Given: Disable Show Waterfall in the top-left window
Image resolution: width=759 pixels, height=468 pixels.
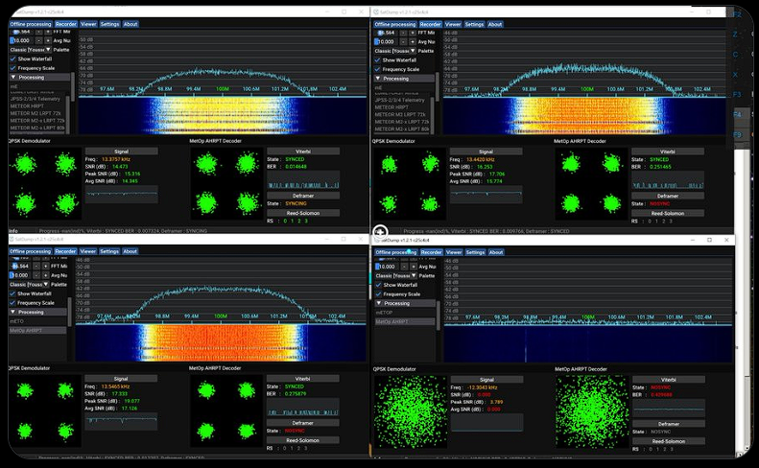Looking at the screenshot, I should [x=13, y=58].
